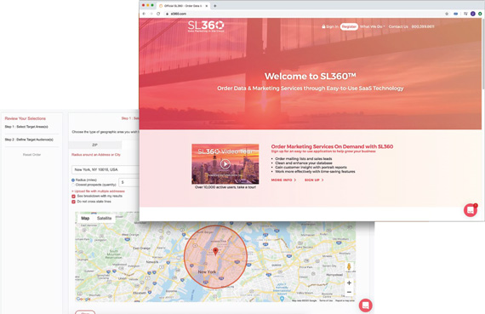Click Reset Order in the sidebar
485x314 pixels.
(x=31, y=154)
